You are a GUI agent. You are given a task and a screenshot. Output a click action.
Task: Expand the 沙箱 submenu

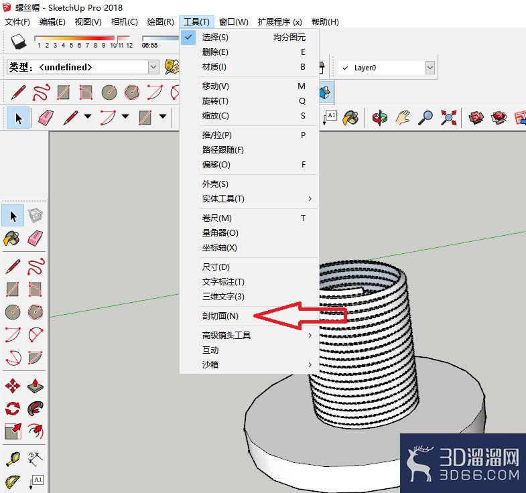(x=249, y=364)
